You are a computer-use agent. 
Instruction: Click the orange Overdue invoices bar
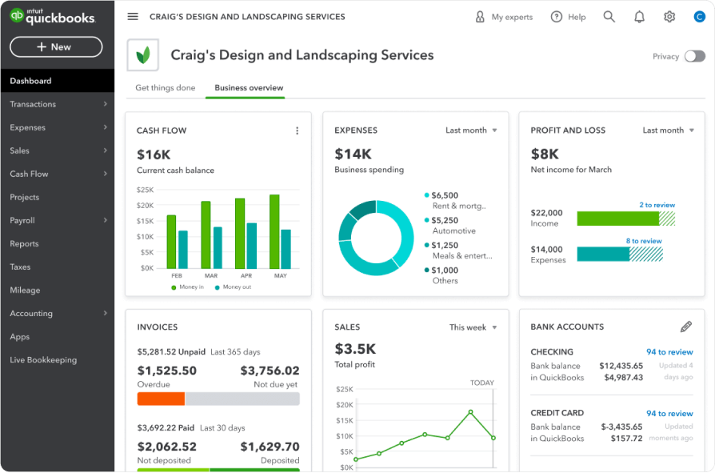[x=161, y=399]
